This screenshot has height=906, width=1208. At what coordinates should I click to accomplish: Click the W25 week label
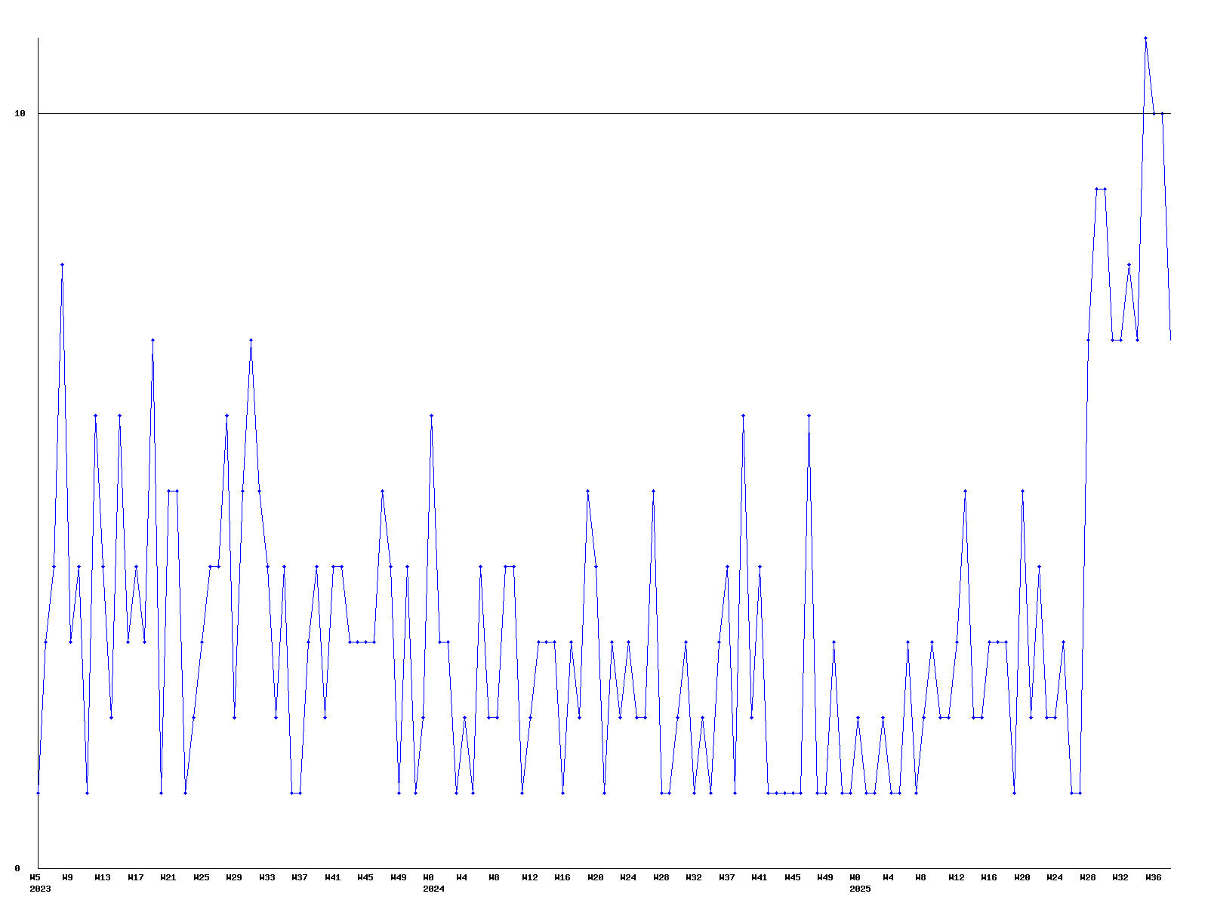pos(202,878)
